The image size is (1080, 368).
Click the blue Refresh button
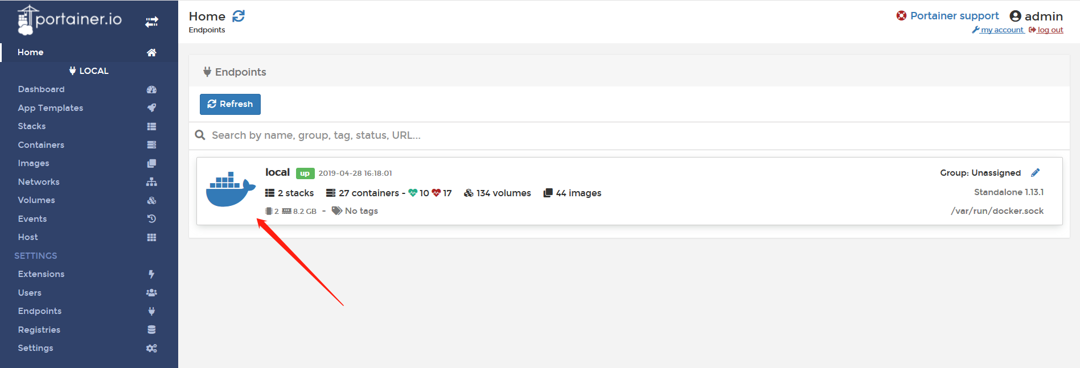coord(230,104)
